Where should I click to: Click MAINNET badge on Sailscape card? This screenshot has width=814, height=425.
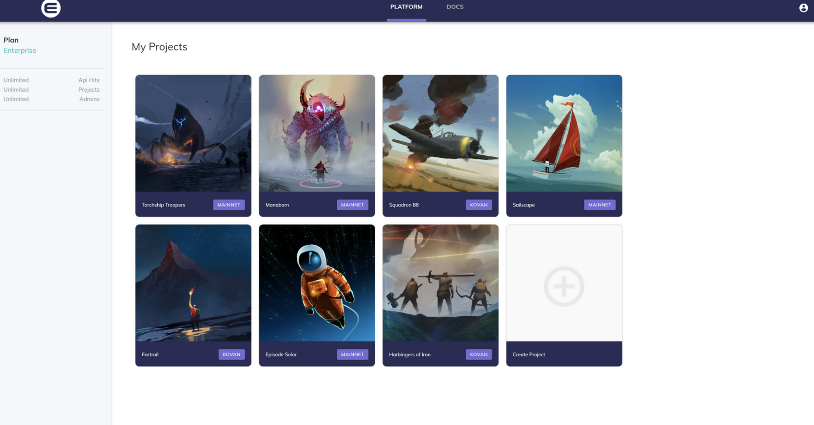pos(599,205)
